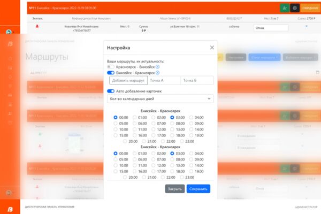
Task: Focus the Точка А input field
Action: pyautogui.click(x=164, y=80)
